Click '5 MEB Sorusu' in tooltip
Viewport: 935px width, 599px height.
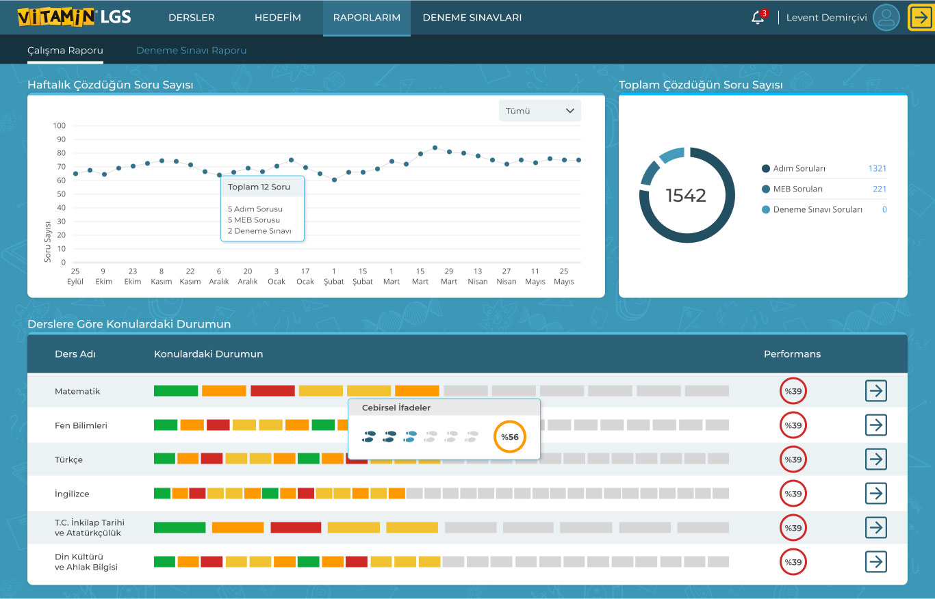click(254, 220)
